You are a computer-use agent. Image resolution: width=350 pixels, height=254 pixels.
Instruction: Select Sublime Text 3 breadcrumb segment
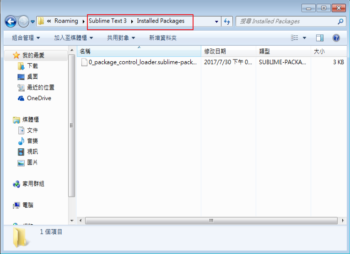point(108,21)
